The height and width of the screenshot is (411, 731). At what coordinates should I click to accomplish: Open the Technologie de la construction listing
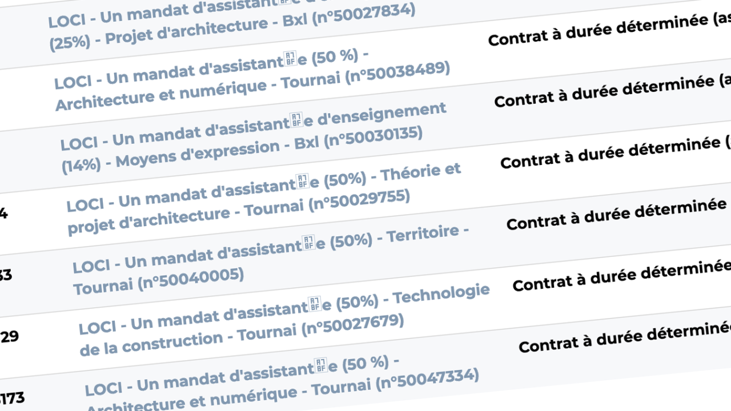[284, 320]
